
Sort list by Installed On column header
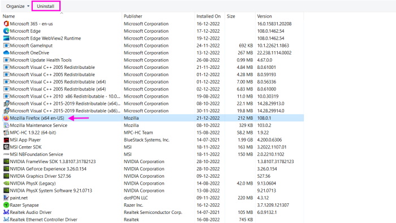[x=209, y=16]
